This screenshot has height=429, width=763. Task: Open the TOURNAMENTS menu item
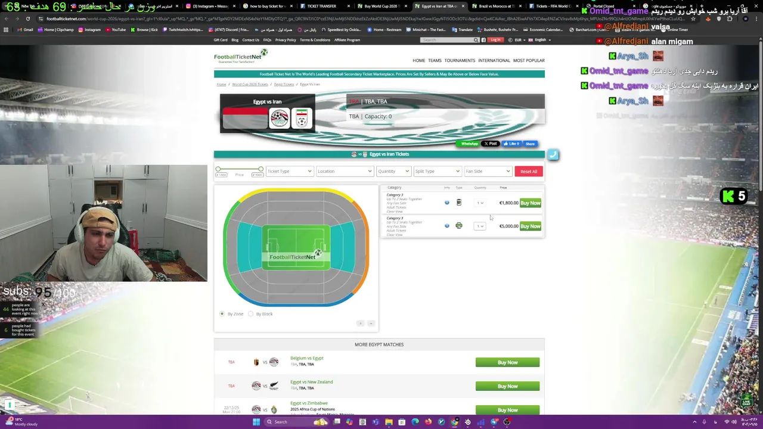click(460, 60)
